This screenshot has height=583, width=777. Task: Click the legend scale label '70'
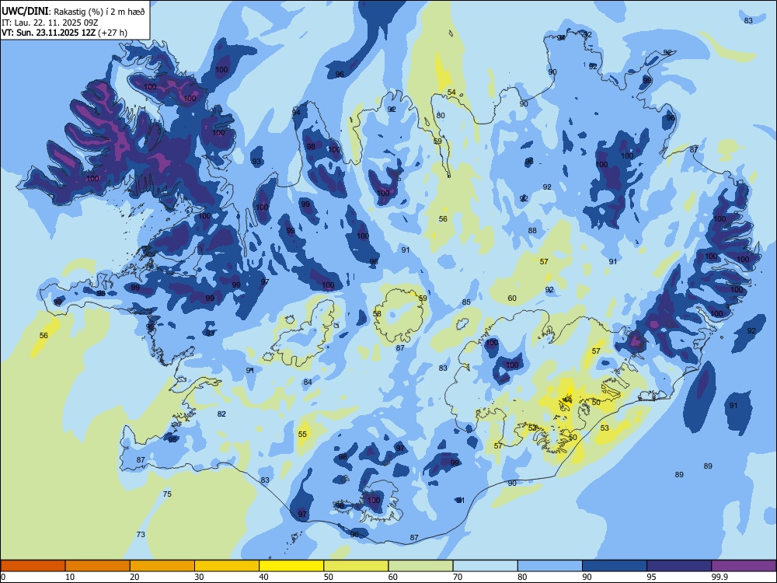click(458, 577)
